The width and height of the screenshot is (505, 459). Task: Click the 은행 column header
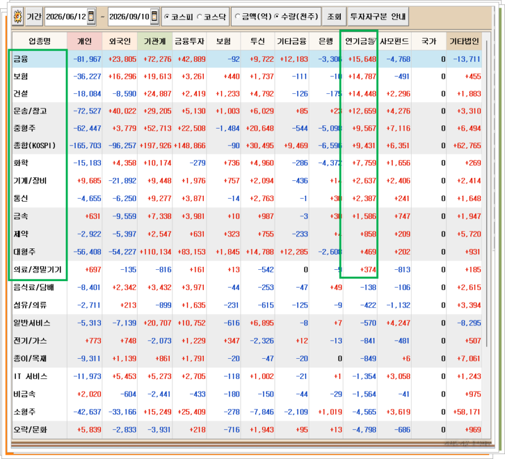326,41
